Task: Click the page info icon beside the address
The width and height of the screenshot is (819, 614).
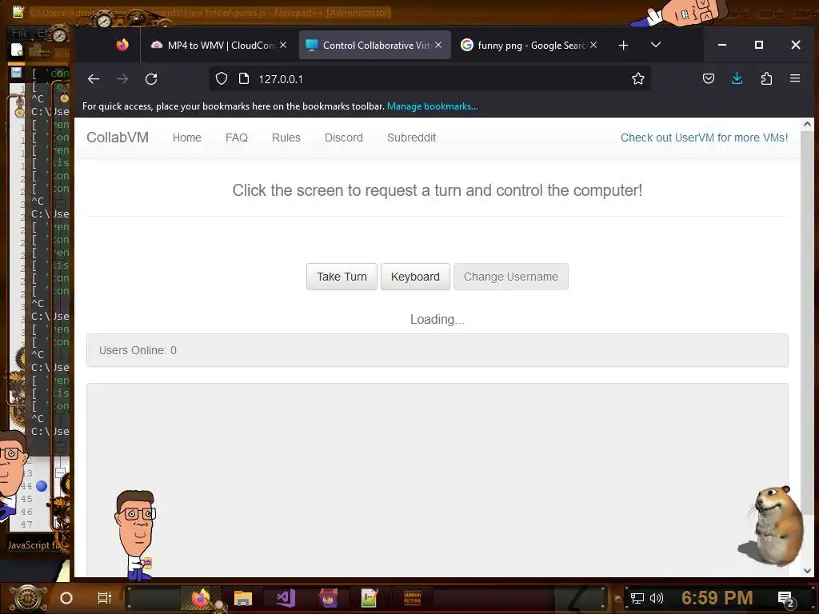Action: 244,79
